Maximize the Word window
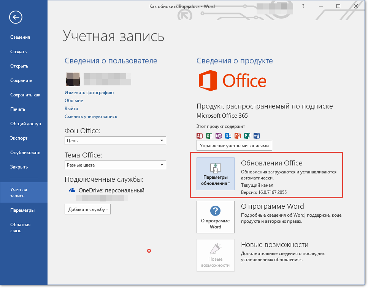The image size is (368, 288). 338,6
